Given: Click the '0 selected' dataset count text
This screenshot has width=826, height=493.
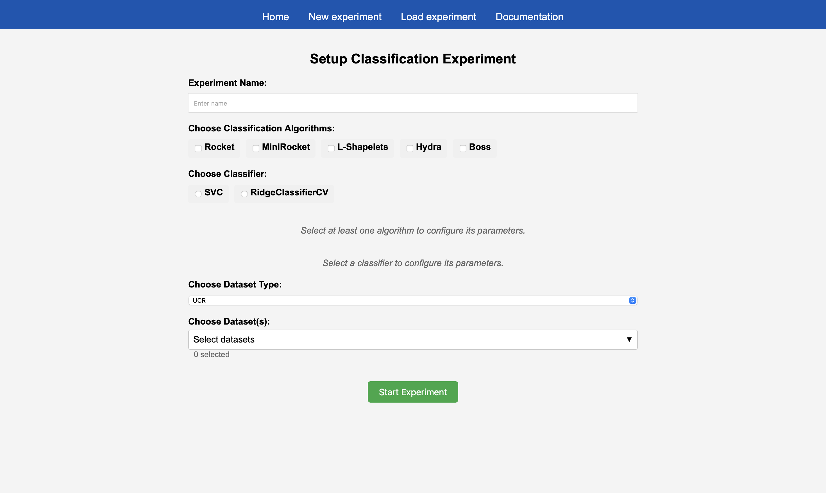Looking at the screenshot, I should pyautogui.click(x=211, y=355).
